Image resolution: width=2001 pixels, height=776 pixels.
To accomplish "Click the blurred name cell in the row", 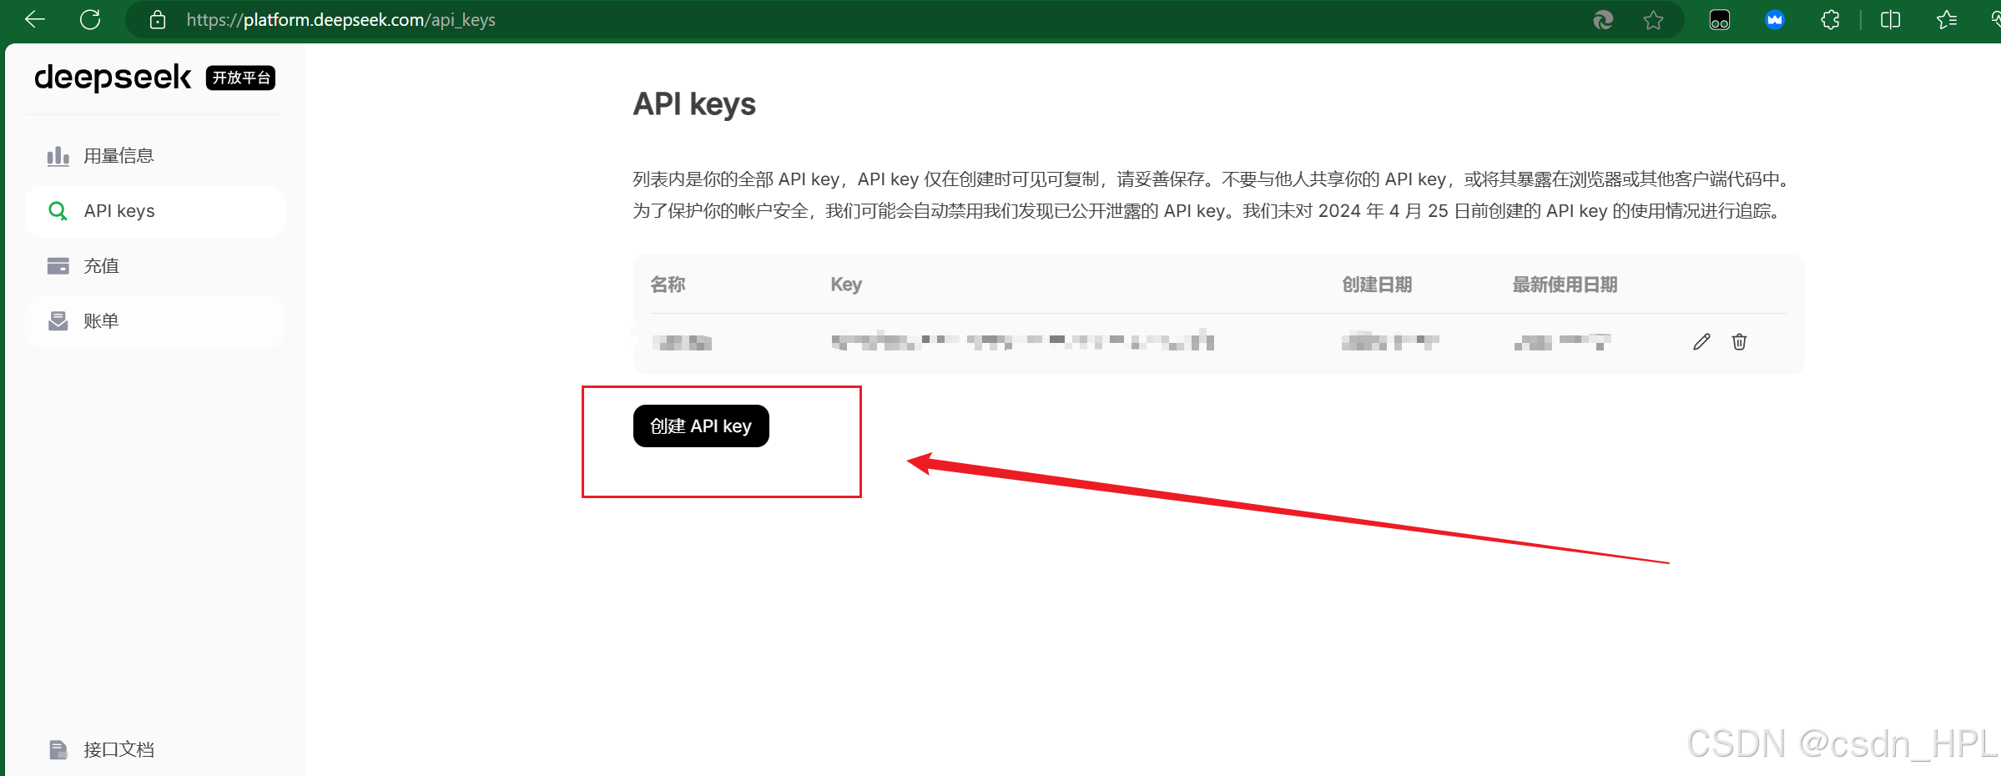I will click(x=682, y=342).
